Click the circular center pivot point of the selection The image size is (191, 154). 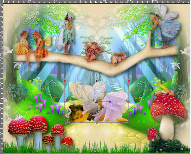point(96,102)
